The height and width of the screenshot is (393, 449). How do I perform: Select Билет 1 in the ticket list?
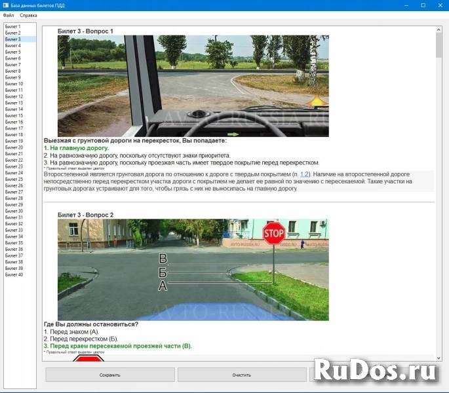click(x=13, y=26)
